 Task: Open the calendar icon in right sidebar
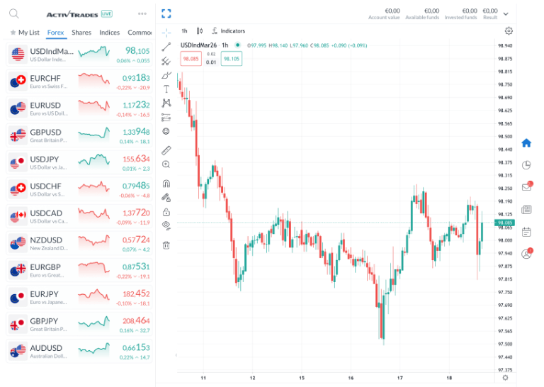coord(526,232)
